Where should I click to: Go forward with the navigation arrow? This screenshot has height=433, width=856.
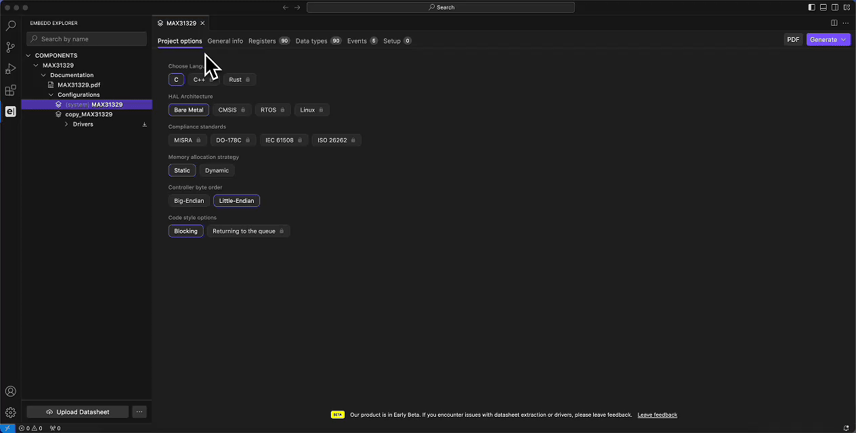tap(297, 7)
